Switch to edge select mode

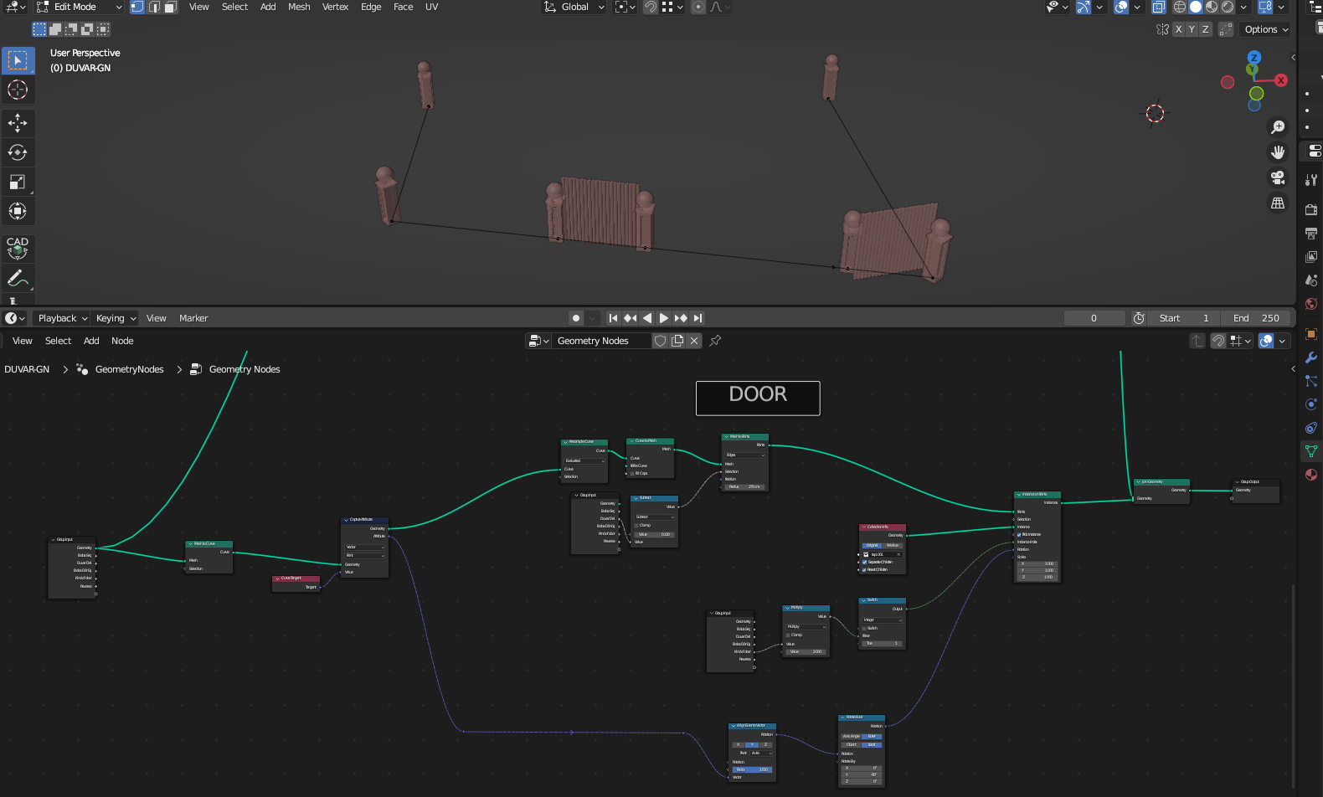pyautogui.click(x=154, y=7)
